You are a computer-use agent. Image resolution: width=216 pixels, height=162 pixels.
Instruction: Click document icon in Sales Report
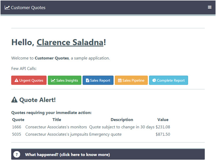point(87,80)
